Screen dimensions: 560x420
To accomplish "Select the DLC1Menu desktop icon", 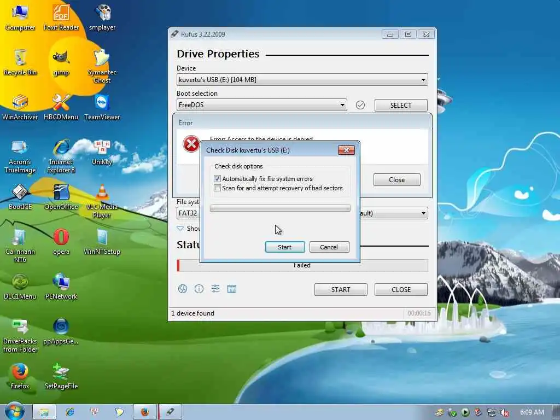I will (20, 287).
